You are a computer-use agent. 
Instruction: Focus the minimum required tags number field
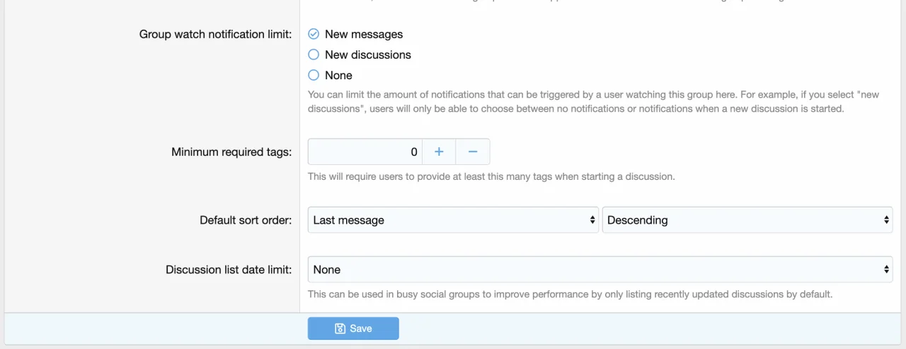[x=365, y=151]
